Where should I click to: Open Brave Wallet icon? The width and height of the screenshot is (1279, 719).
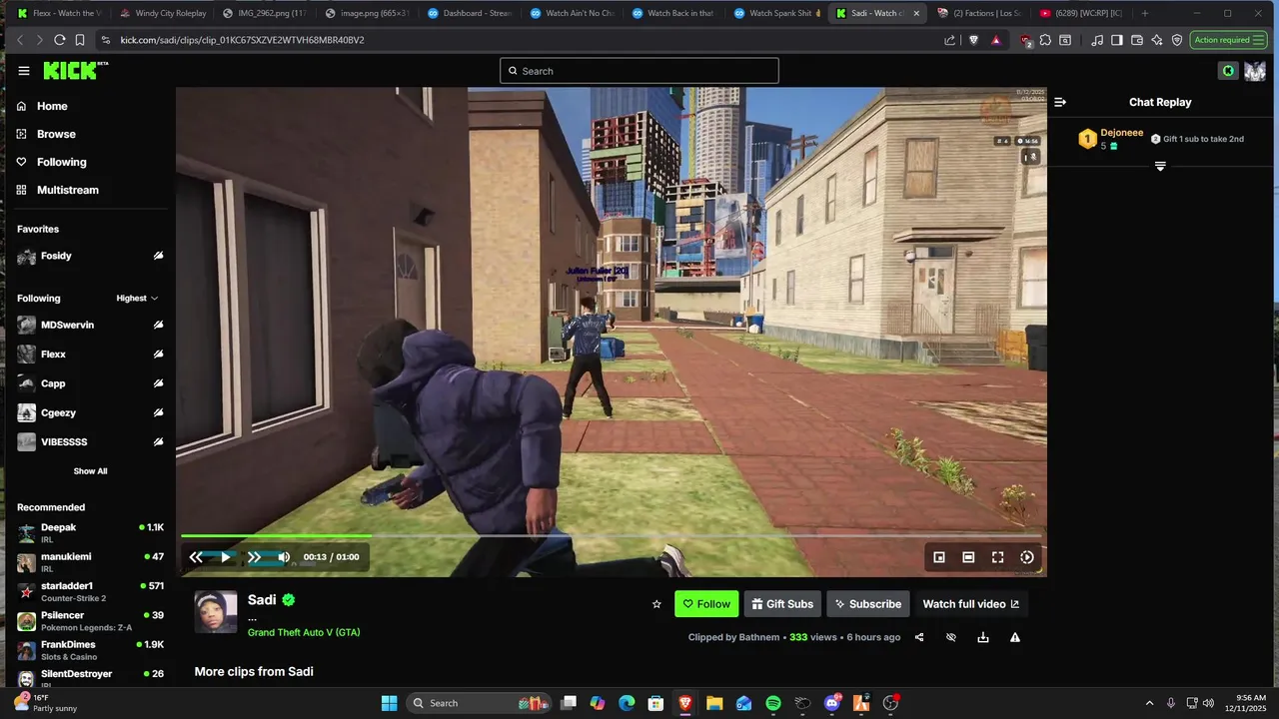click(1137, 40)
